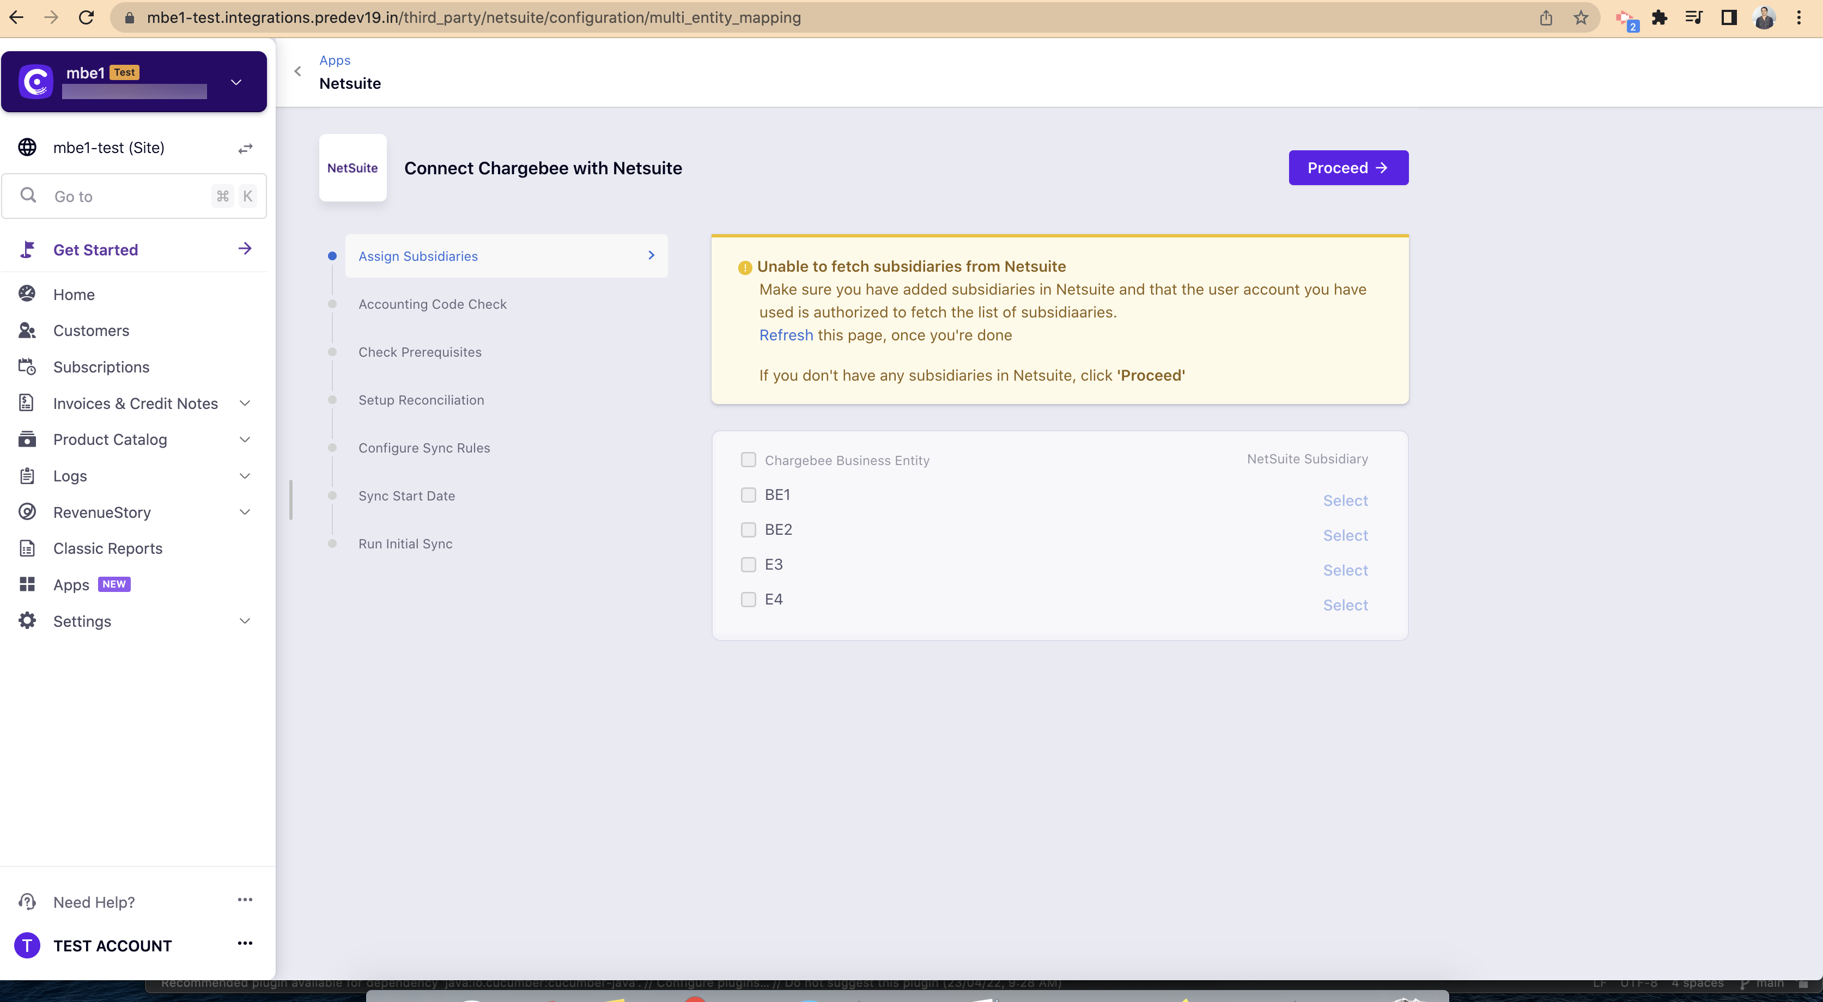
Task: Go to Setup Reconciliation step
Action: point(421,400)
